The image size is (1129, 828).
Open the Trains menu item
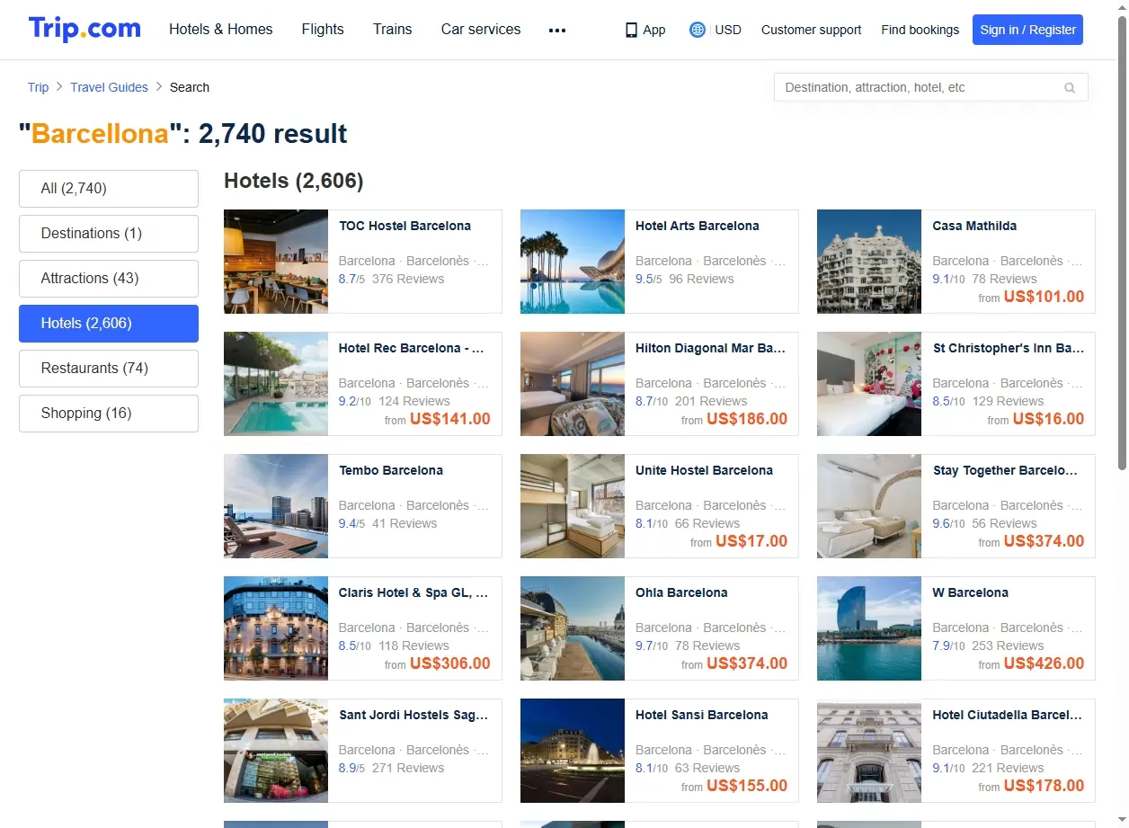393,29
